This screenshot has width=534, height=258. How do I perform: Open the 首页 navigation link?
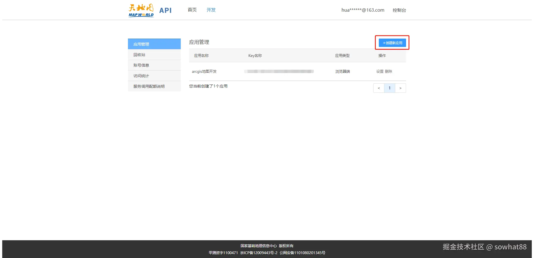tap(192, 10)
